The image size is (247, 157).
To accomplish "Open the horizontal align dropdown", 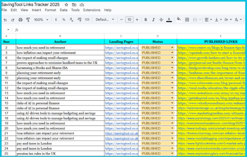I will (x=208, y=20).
